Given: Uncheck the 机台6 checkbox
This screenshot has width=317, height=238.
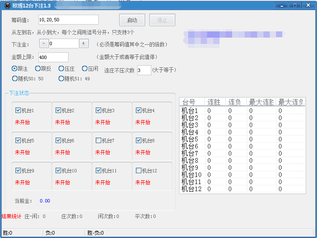Looking at the screenshot, I should pyautogui.click(x=58, y=141).
